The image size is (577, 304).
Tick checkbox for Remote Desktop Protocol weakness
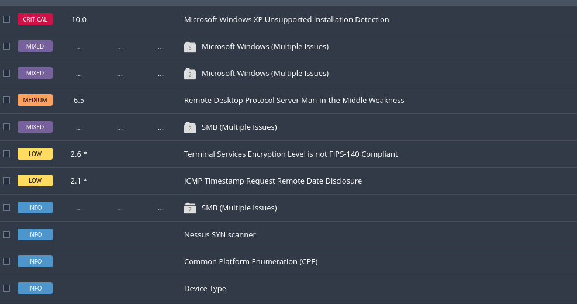[x=6, y=100]
